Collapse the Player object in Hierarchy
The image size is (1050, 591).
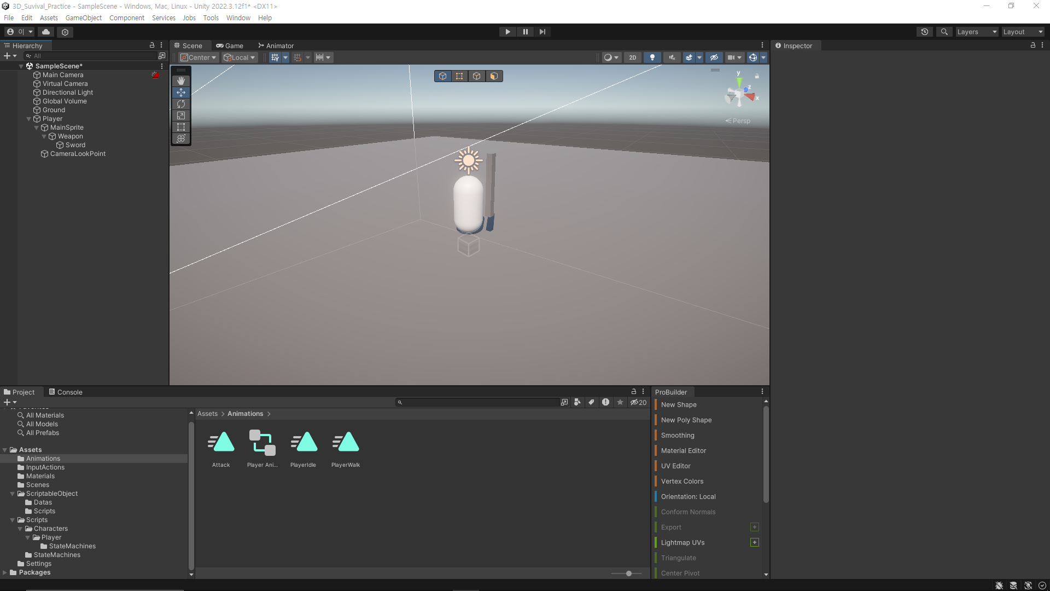pyautogui.click(x=29, y=119)
